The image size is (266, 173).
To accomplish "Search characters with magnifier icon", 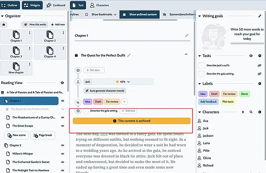I will (251, 112).
